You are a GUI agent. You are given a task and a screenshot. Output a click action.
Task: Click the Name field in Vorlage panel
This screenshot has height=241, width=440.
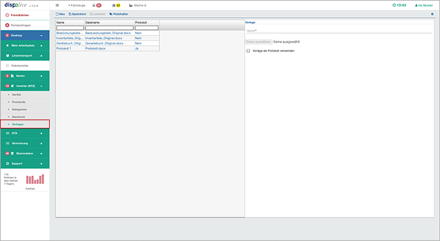[339, 31]
